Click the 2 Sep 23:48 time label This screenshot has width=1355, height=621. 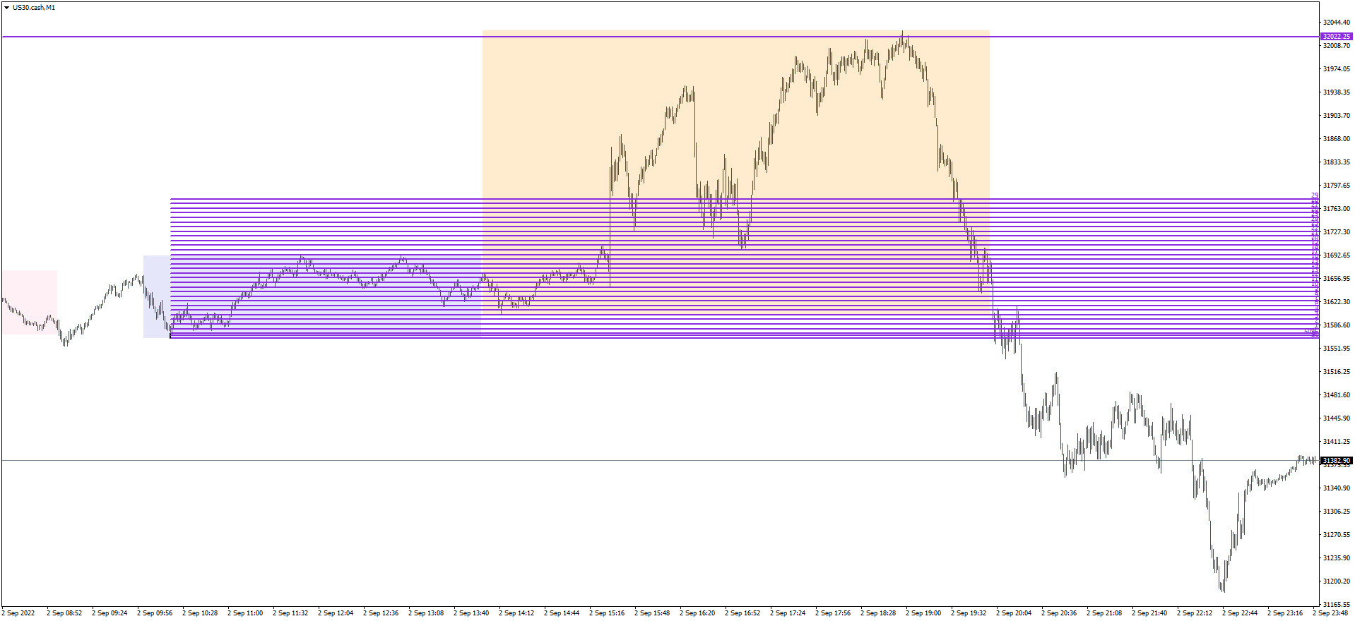(x=1330, y=613)
